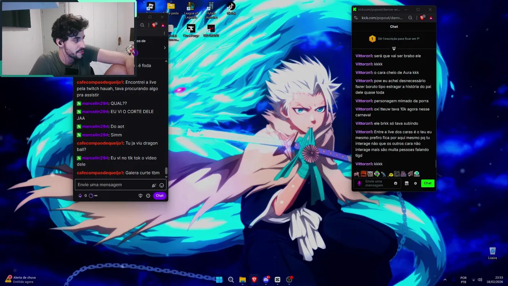Open the POR PTB language switcher

(463, 280)
